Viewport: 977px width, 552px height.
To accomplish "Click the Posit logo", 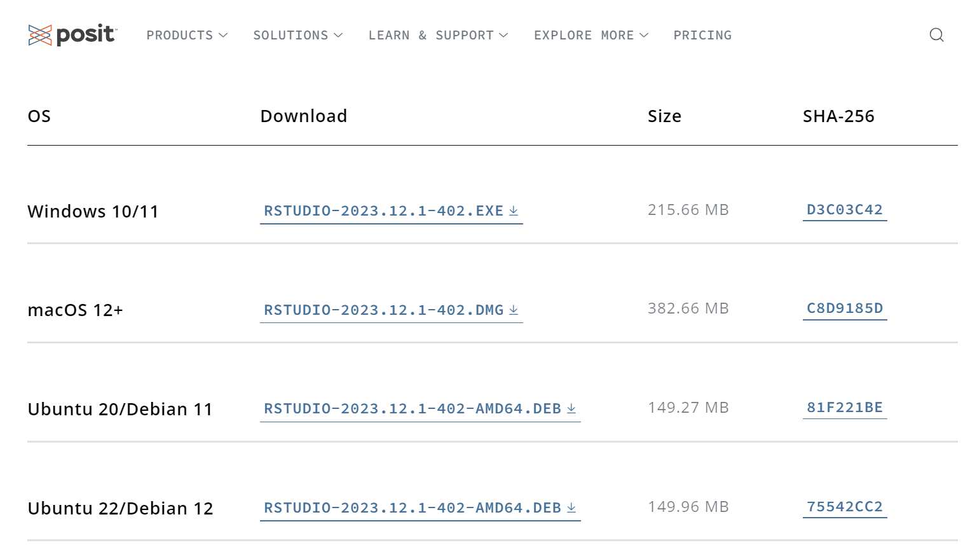I will [x=72, y=35].
